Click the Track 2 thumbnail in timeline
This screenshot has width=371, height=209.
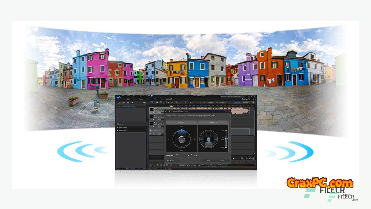151,116
